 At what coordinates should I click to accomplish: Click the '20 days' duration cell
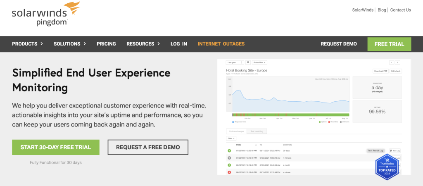[x=286, y=150]
